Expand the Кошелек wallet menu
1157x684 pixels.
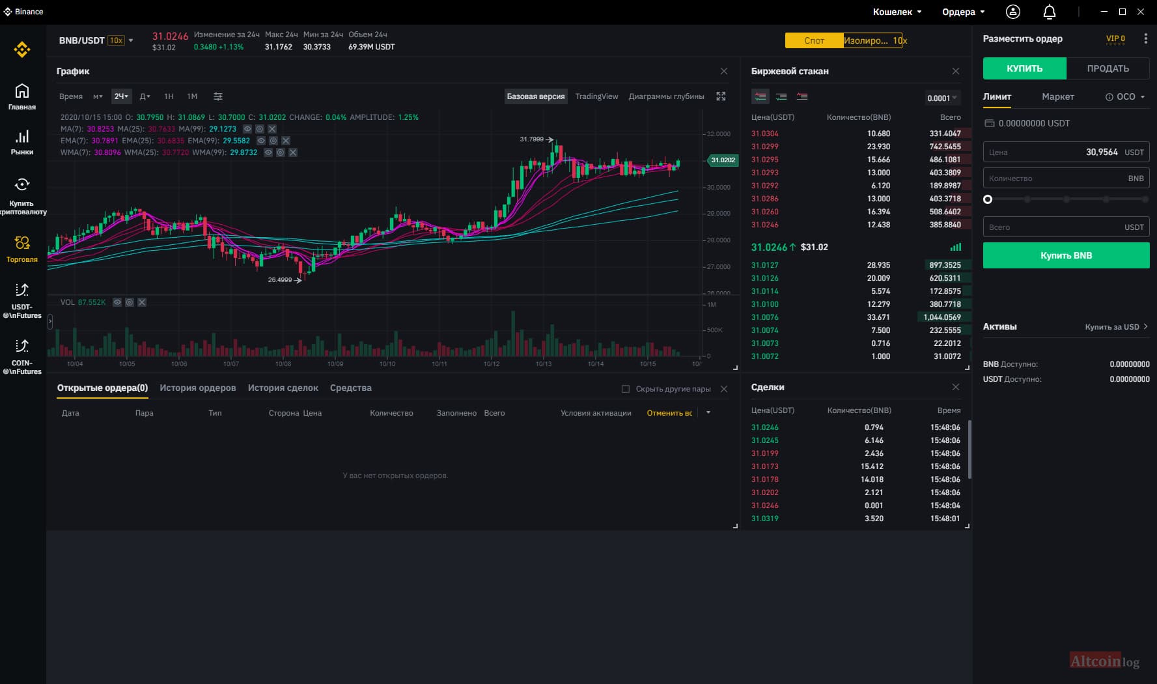click(x=897, y=12)
